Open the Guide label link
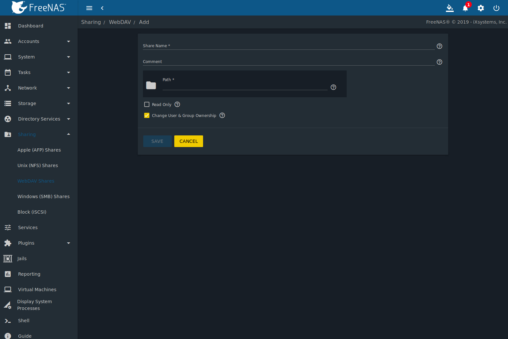The image size is (508, 339). pos(25,336)
